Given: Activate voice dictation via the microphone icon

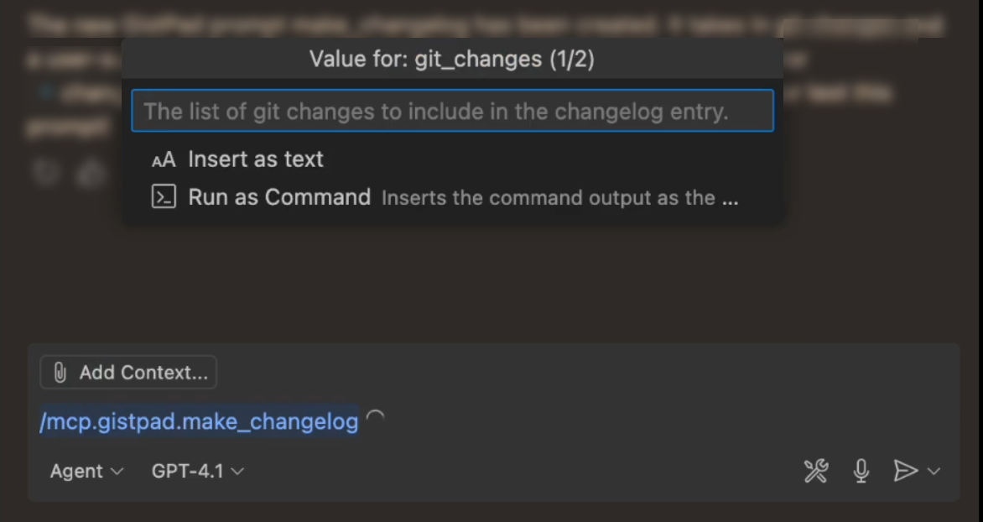Looking at the screenshot, I should click(860, 471).
